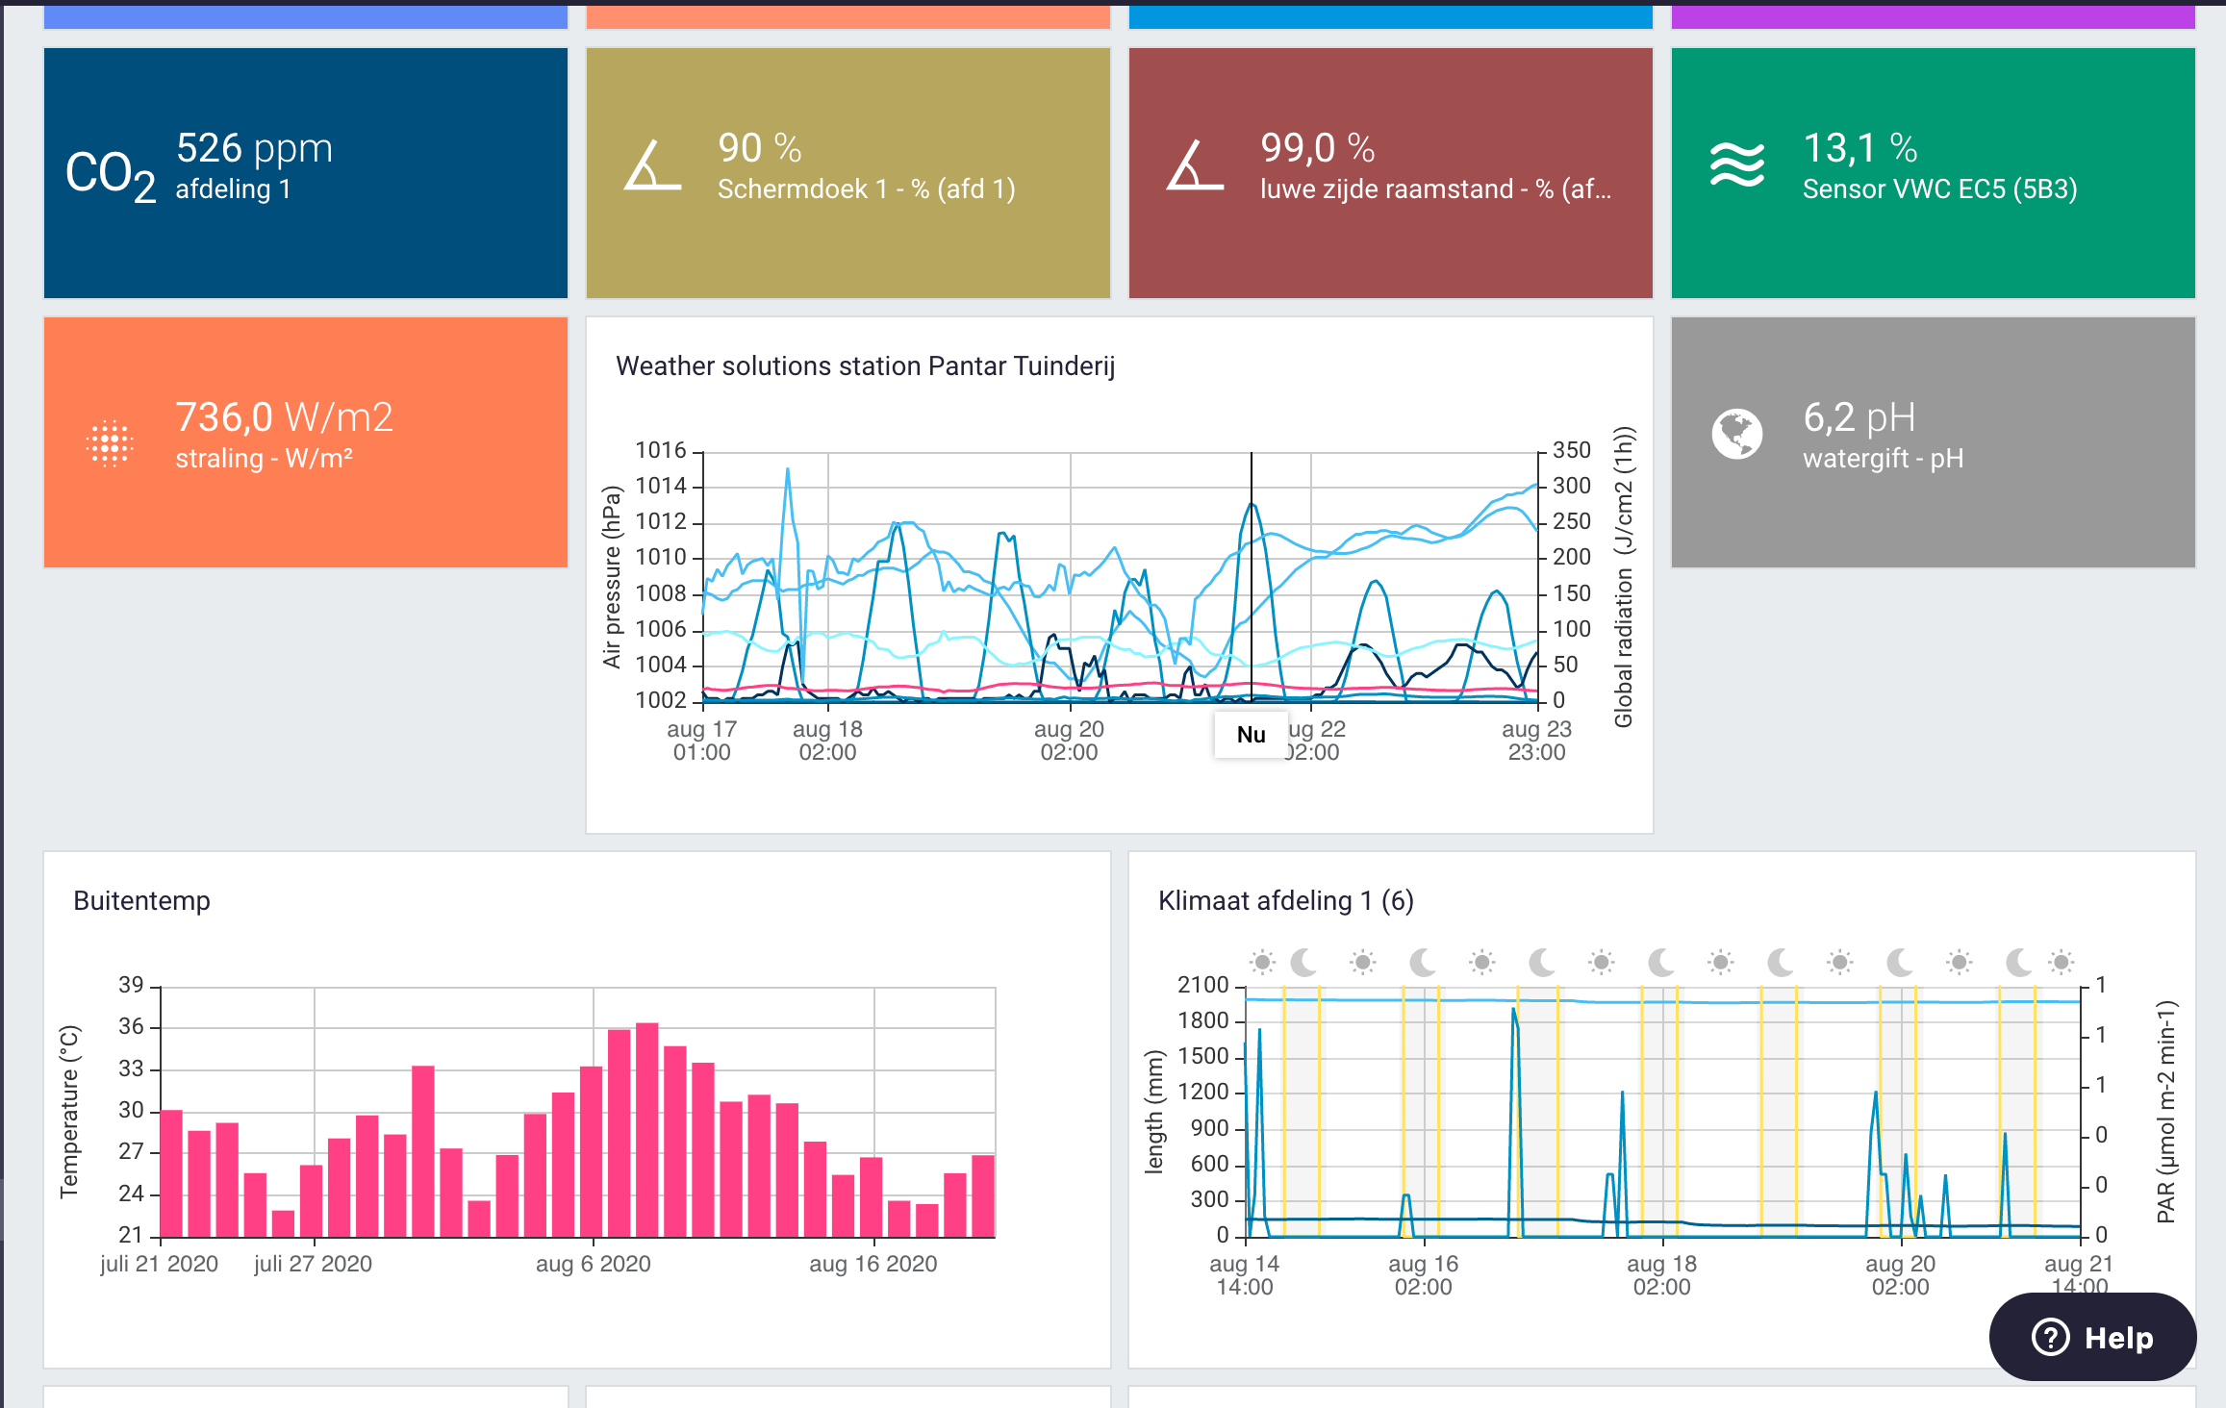Click 'Global radiation (J/cm2 (1h))' axis title
The height and width of the screenshot is (1408, 2226).
point(1624,577)
